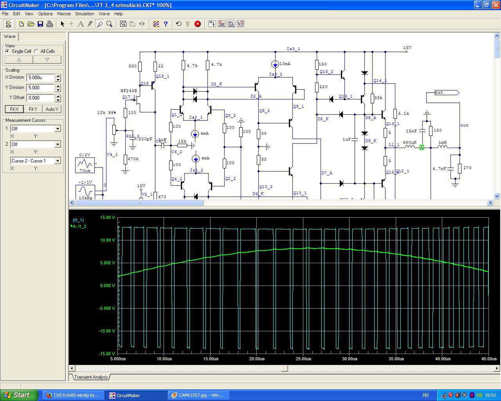Select the Text tool icon
The width and height of the screenshot is (501, 401).
tap(81, 24)
